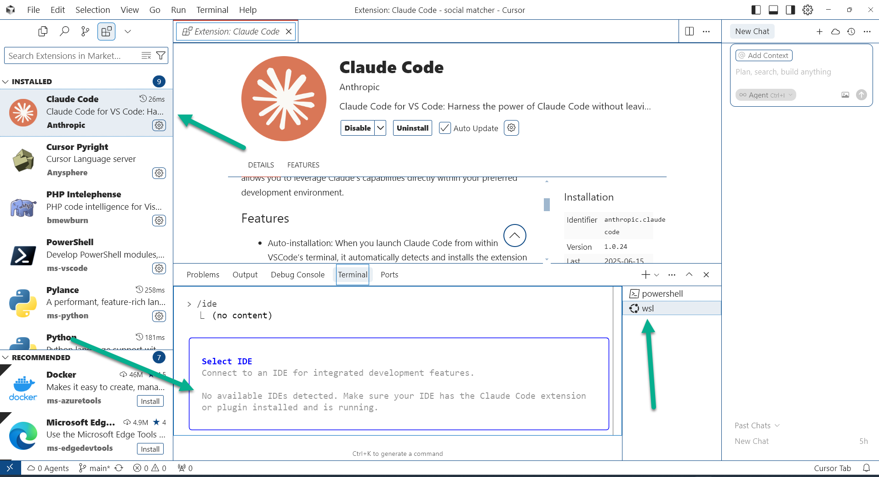879x477 pixels.
Task: Open the Search view icon
Action: 64,31
